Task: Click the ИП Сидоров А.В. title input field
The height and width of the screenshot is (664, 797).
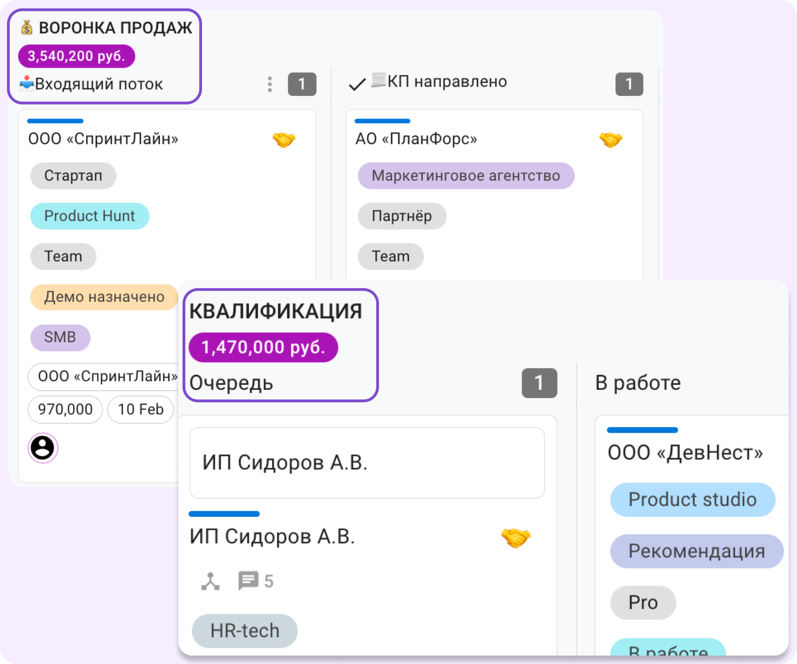Action: (x=367, y=463)
